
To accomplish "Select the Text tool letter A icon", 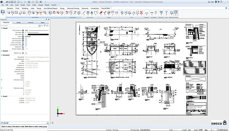I will pos(92,12).
